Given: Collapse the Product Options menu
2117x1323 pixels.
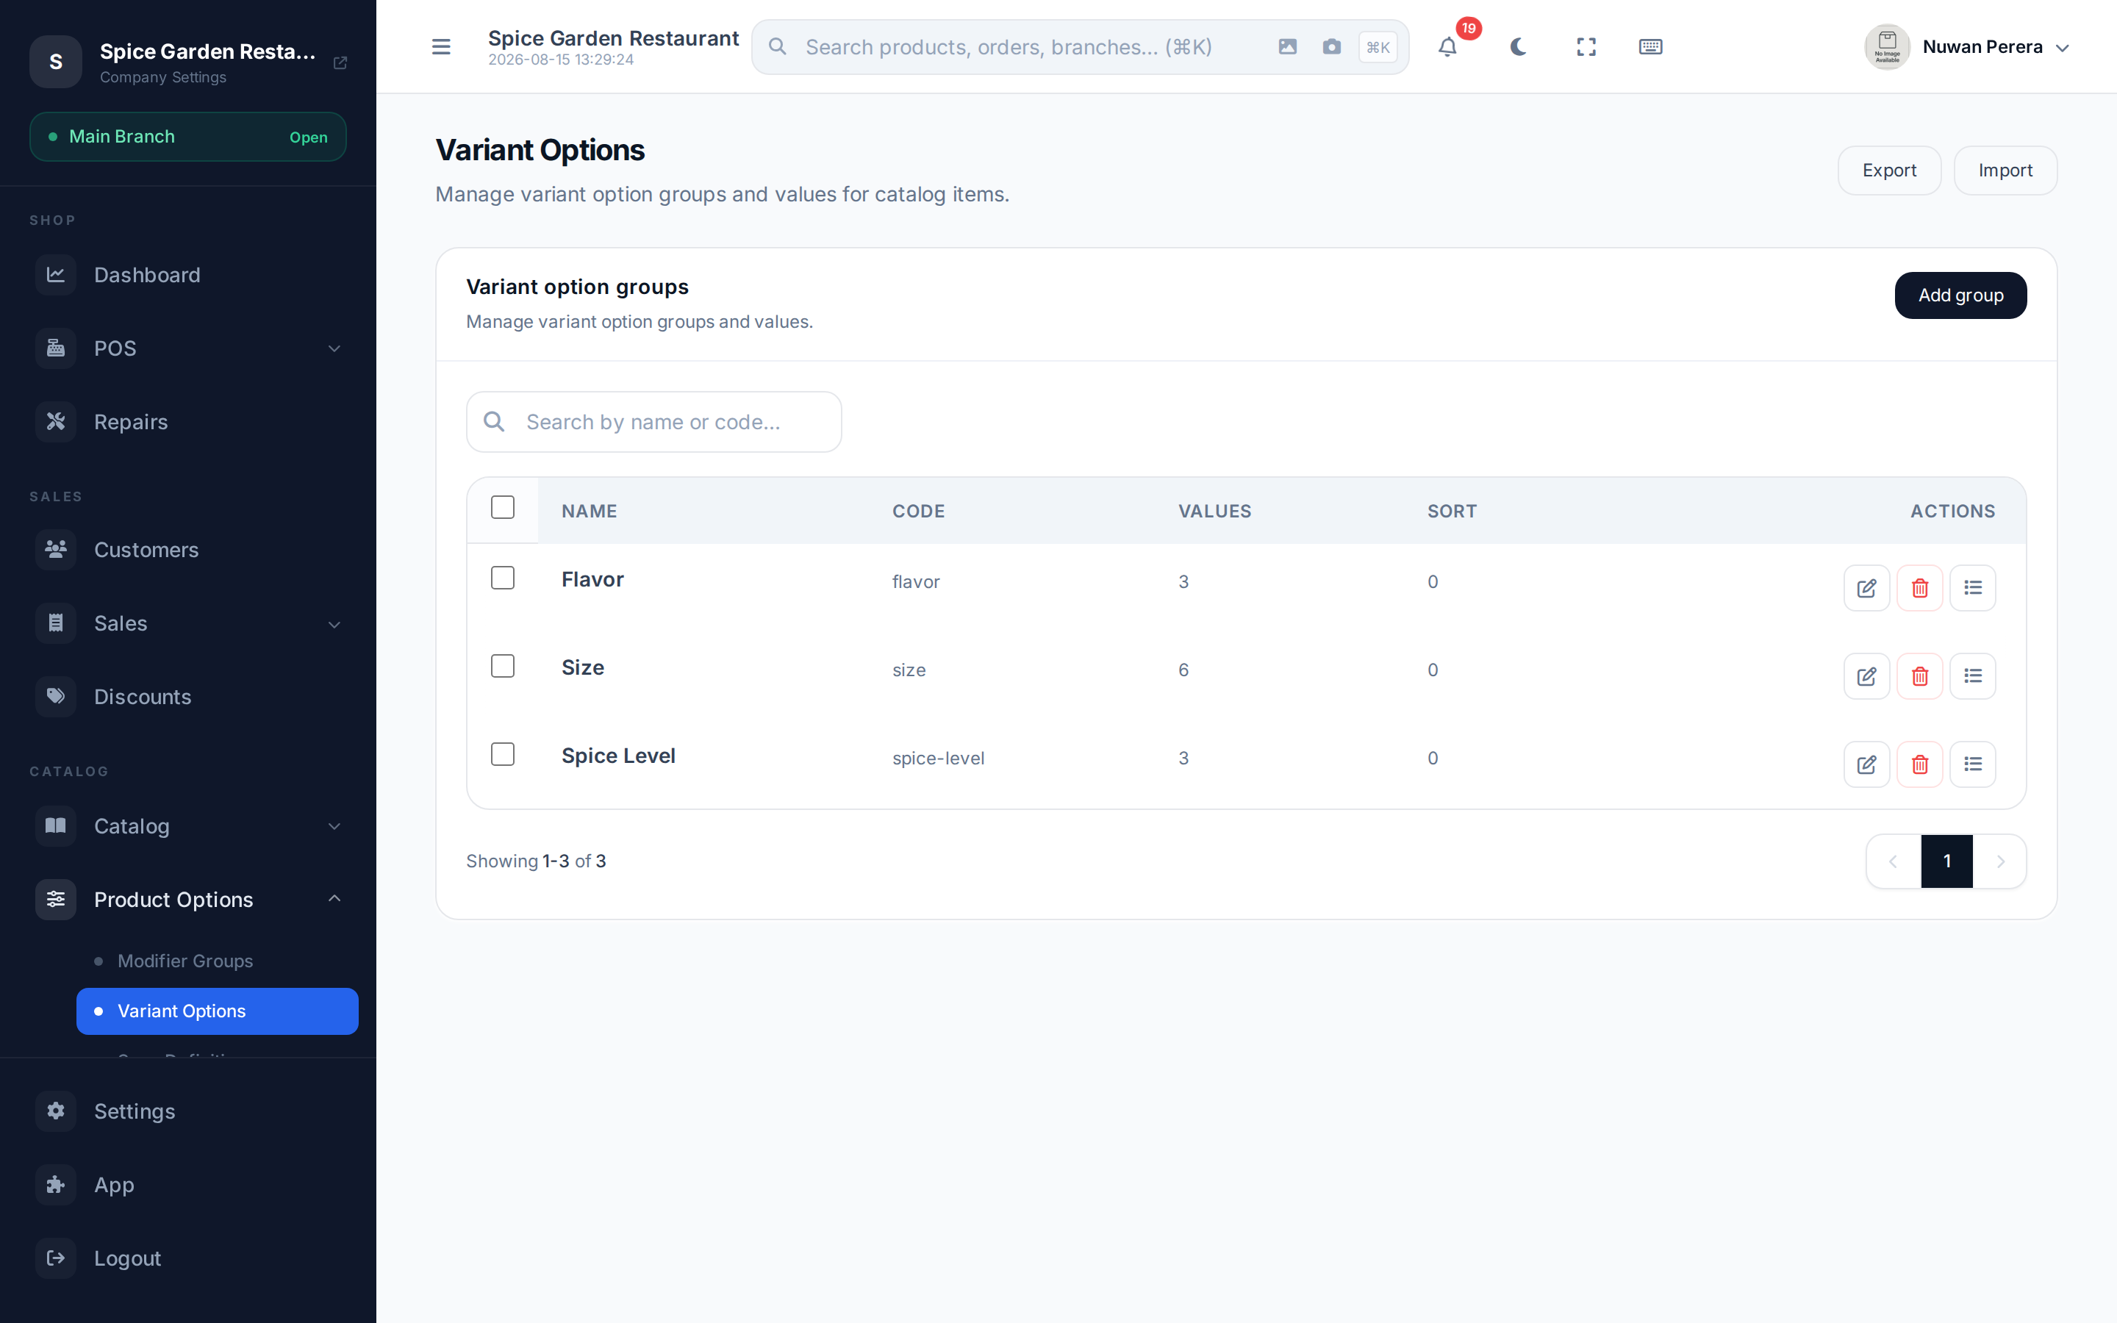Looking at the screenshot, I should coord(188,900).
